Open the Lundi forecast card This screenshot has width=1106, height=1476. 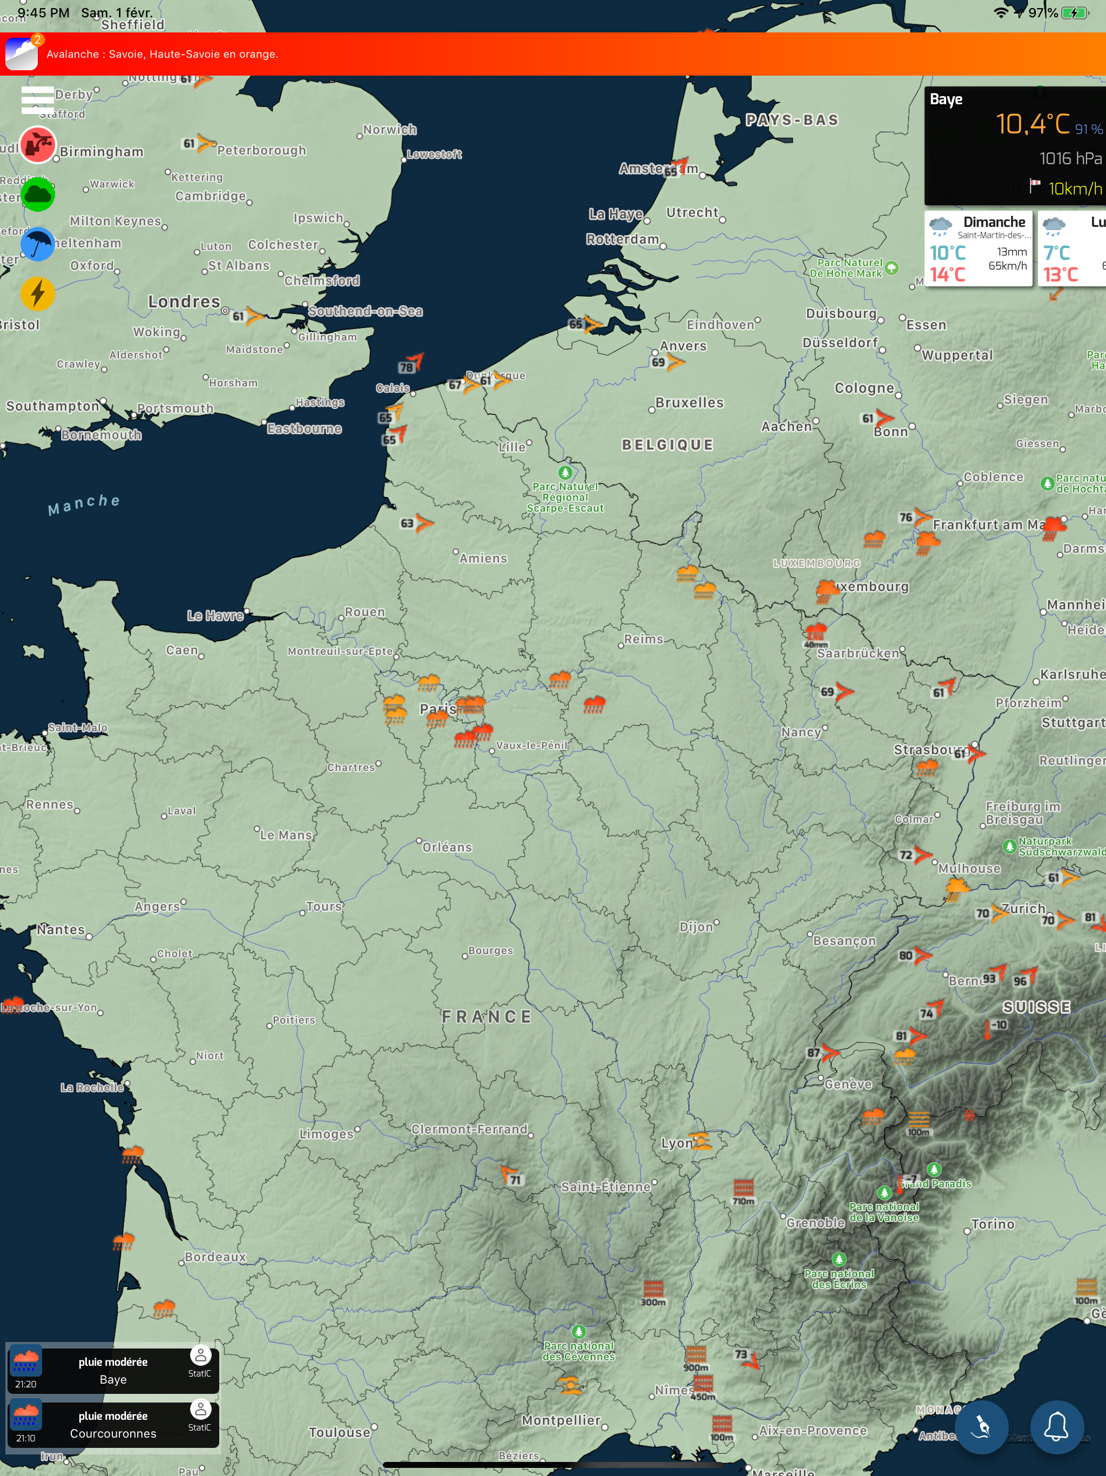(1073, 248)
